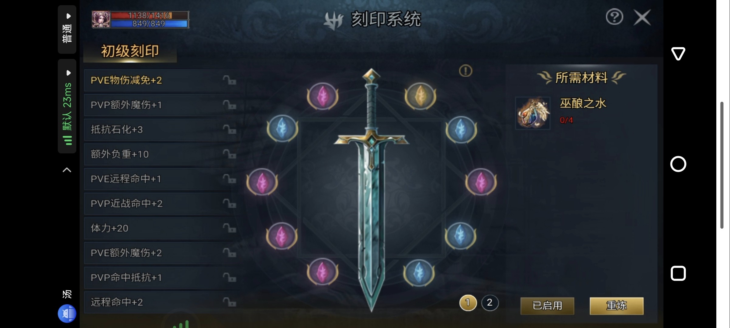Toggle lock on 抵抗石化+3 row
730x328 pixels.
point(230,129)
